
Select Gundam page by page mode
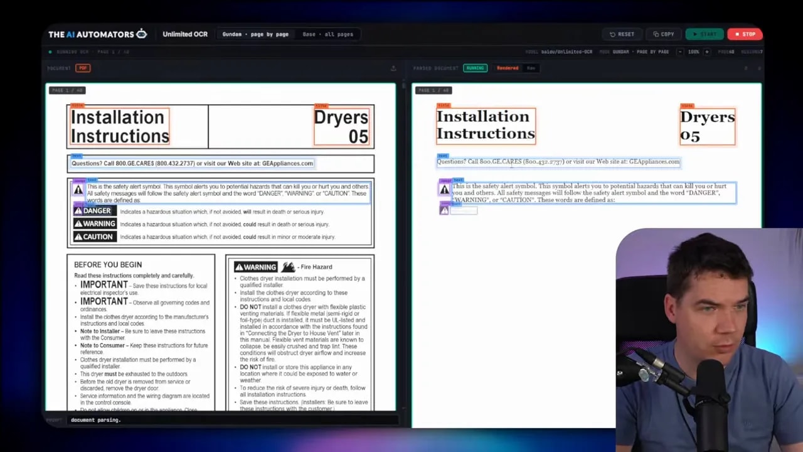[255, 34]
